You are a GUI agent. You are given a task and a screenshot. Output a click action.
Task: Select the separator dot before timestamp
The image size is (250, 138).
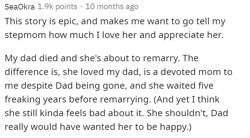(x=81, y=7)
